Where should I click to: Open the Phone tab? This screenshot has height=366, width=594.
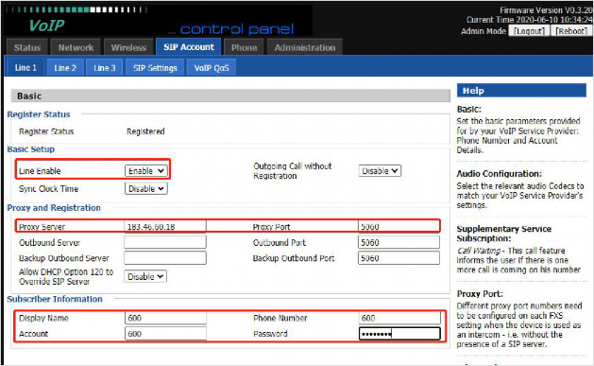245,47
